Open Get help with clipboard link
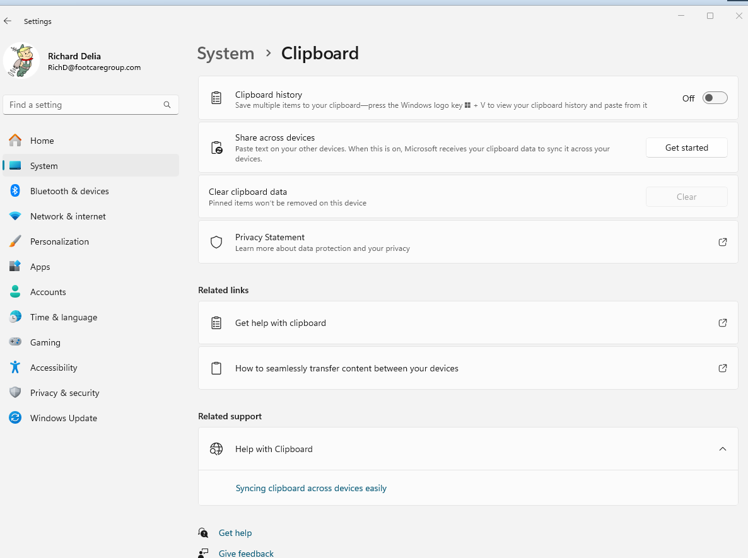This screenshot has height=558, width=748. coord(468,323)
